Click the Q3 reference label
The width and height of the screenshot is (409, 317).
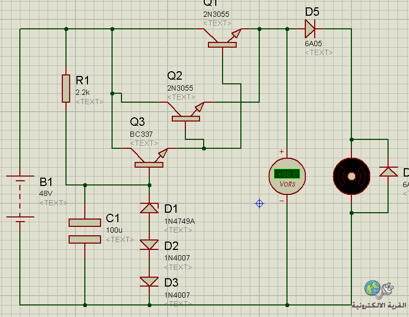tap(137, 122)
